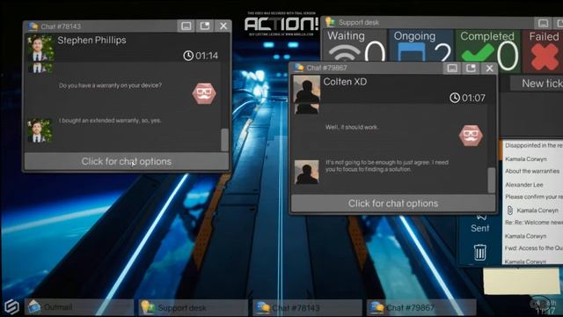Click Chat #79867 title bar icon
The height and width of the screenshot is (317, 563).
click(299, 68)
